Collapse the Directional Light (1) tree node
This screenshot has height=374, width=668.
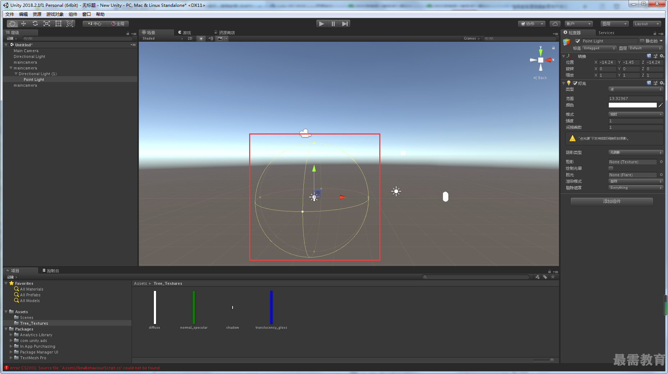(x=16, y=74)
